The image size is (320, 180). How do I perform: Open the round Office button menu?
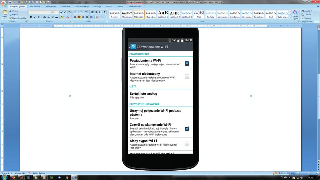4,4
